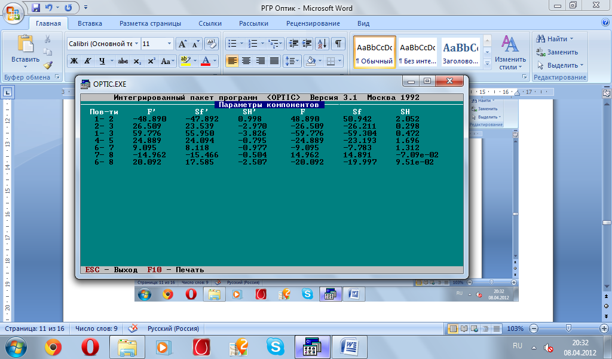Center the text
The image size is (612, 359).
[x=246, y=61]
